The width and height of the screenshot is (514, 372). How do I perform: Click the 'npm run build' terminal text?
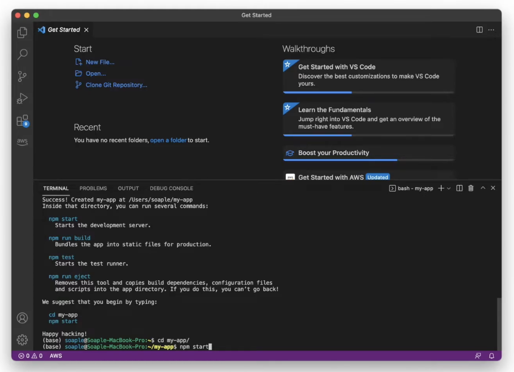(x=70, y=238)
